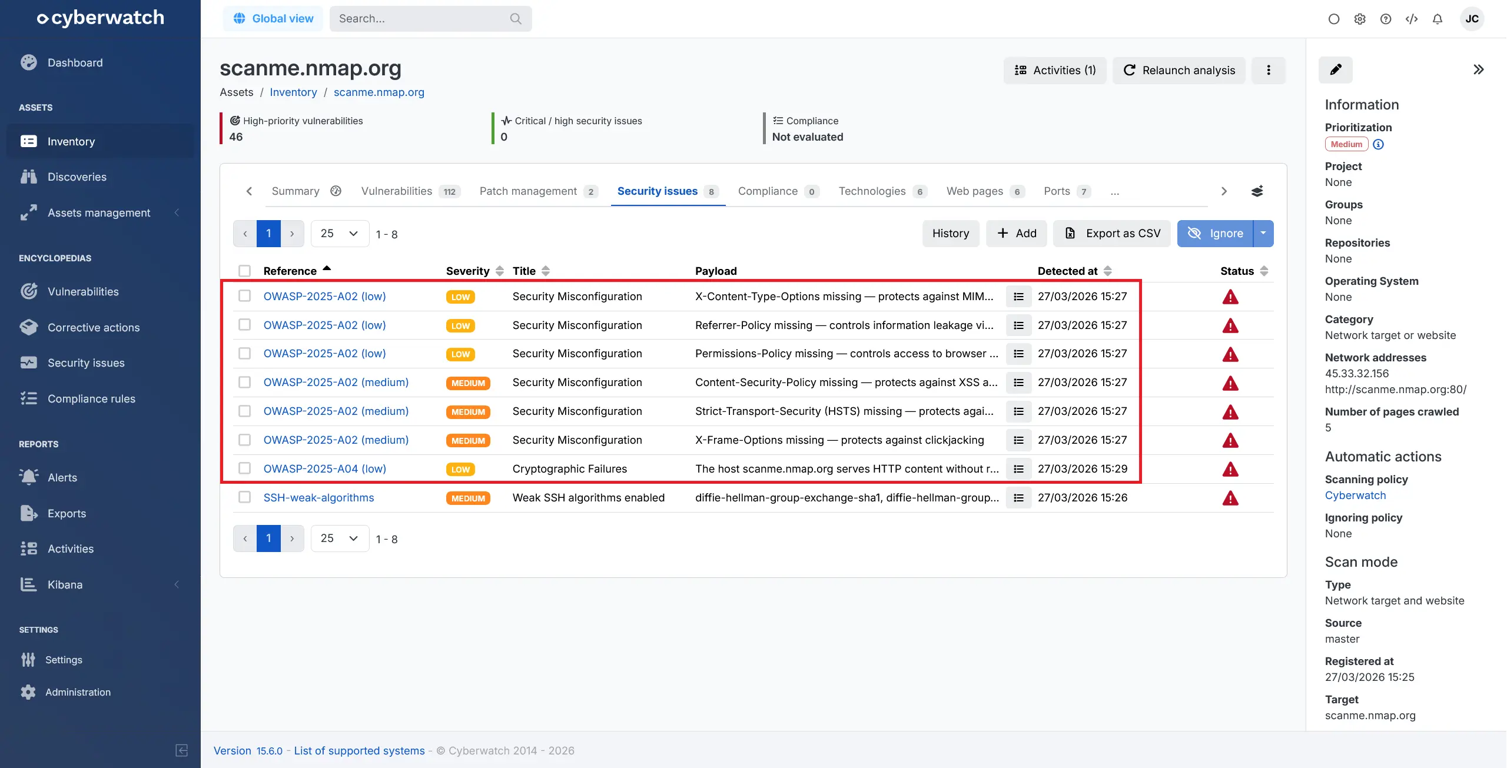Image resolution: width=1507 pixels, height=768 pixels.
Task: Open the Cyberwatch scanning policy link
Action: point(1355,496)
